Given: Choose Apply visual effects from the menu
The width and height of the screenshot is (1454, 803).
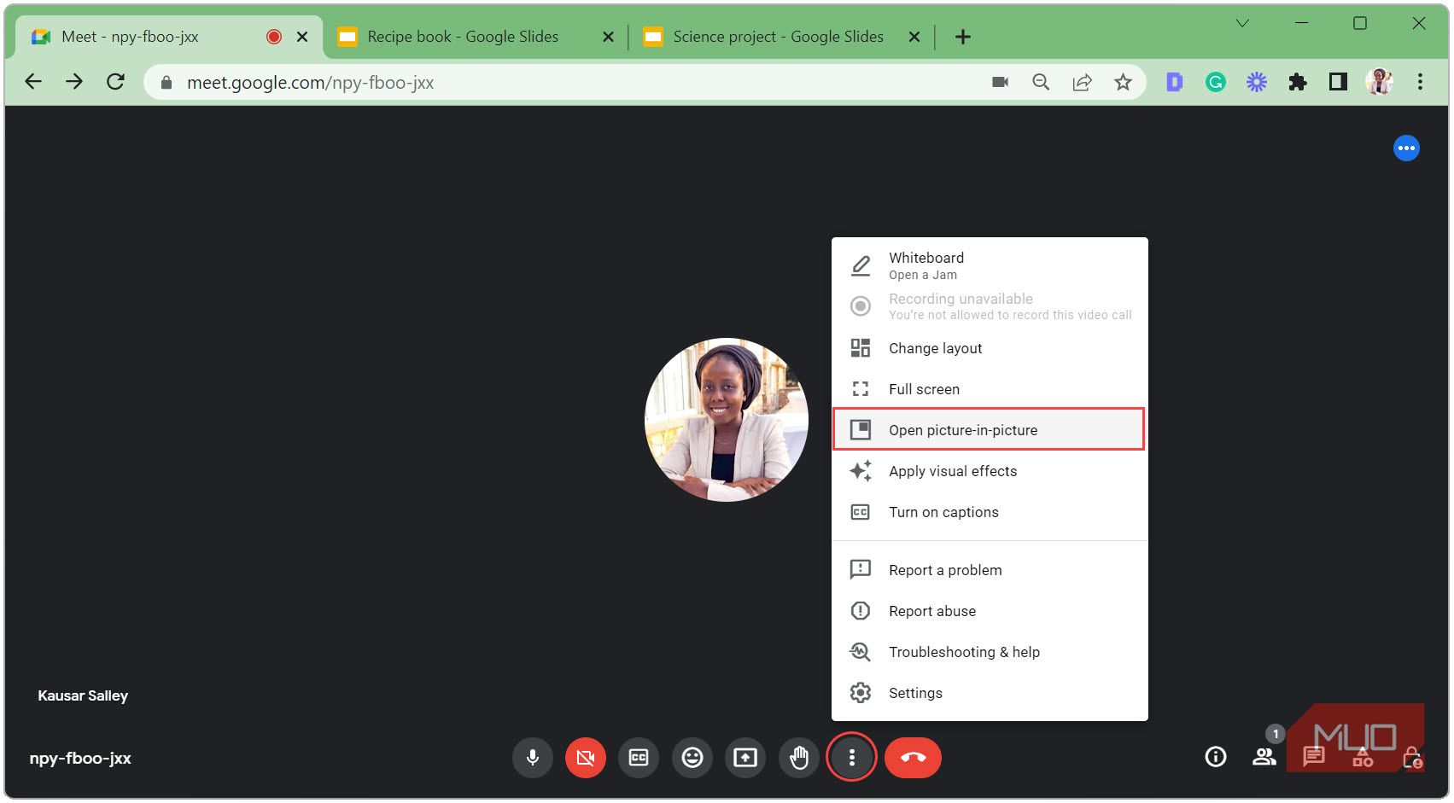Looking at the screenshot, I should coord(952,470).
